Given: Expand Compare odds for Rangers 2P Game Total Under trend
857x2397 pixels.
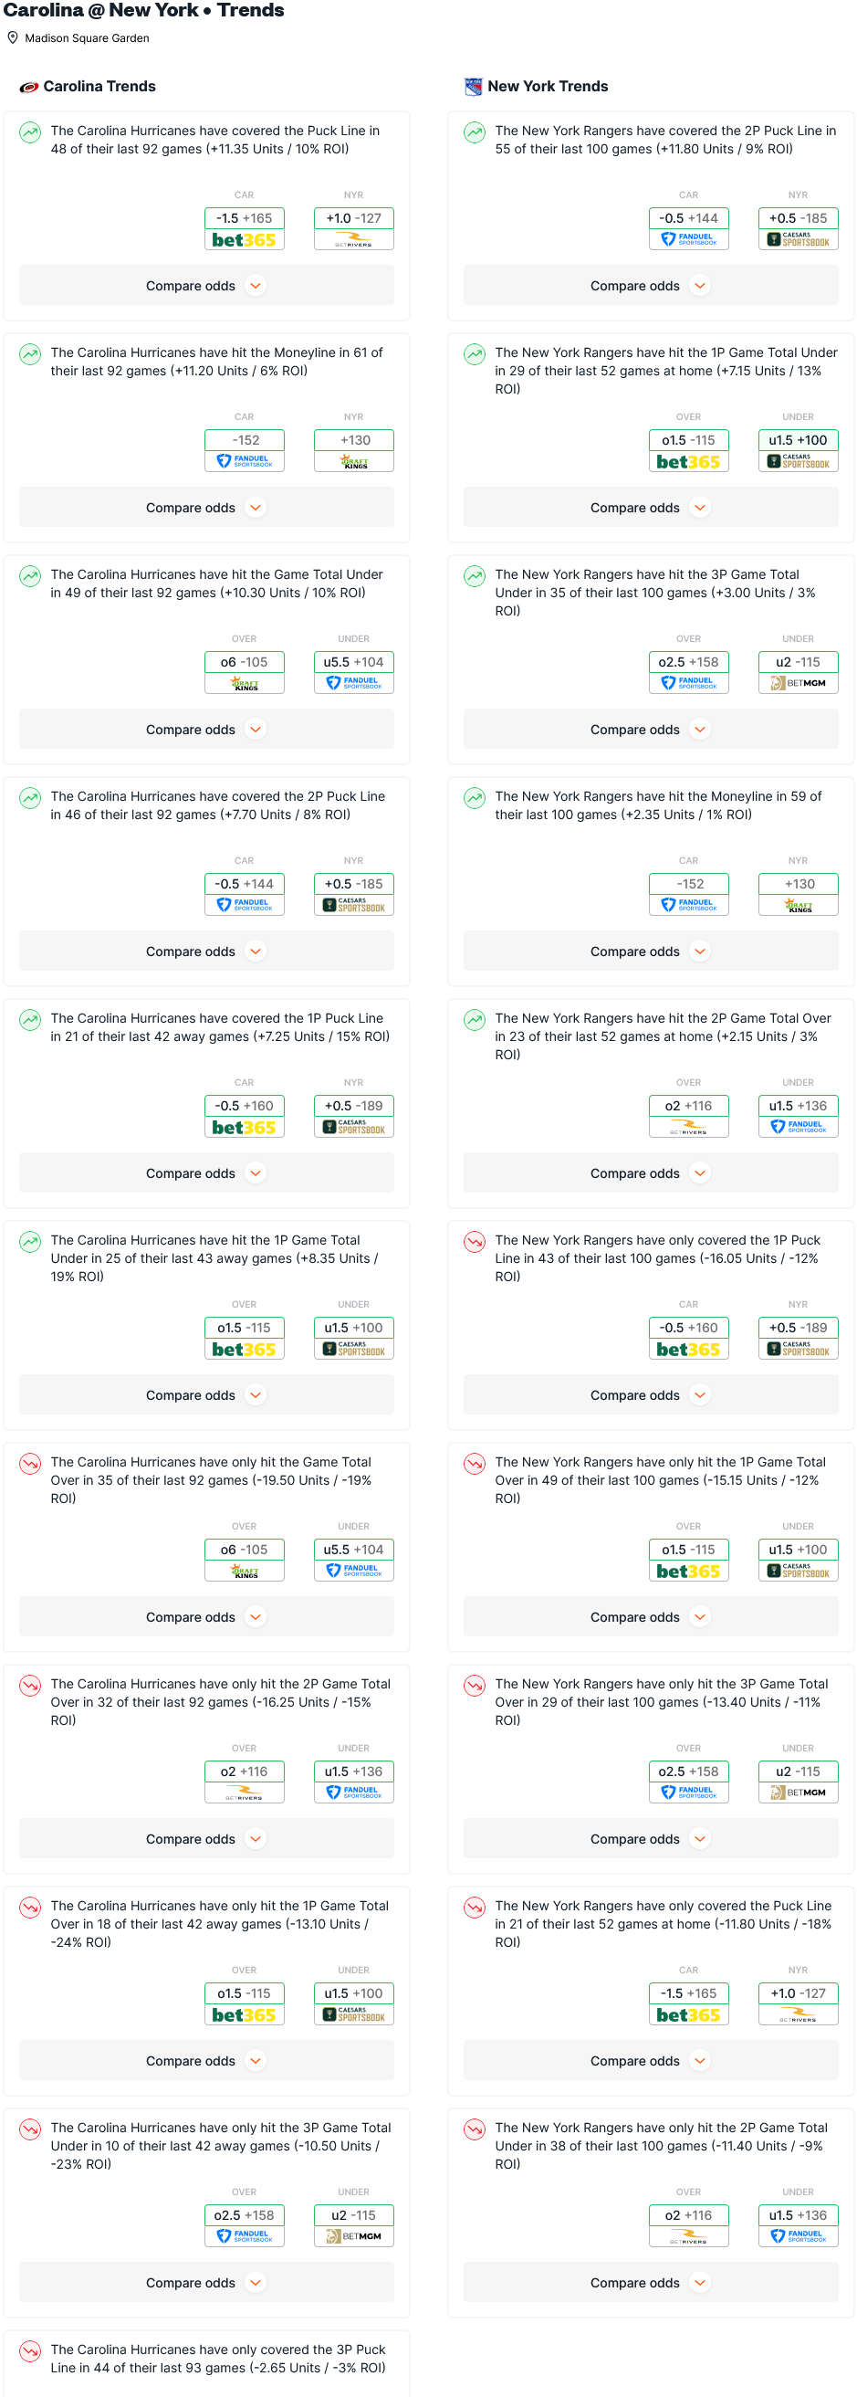Looking at the screenshot, I should coord(651,2283).
